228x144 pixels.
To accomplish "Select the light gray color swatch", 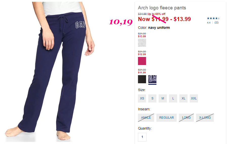I will [142, 43].
